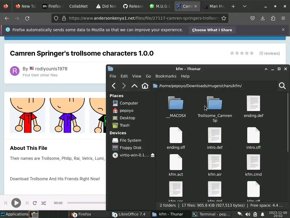The width and height of the screenshot is (290, 218).
Task: Open Thunar File menu
Action: pos(113,76)
